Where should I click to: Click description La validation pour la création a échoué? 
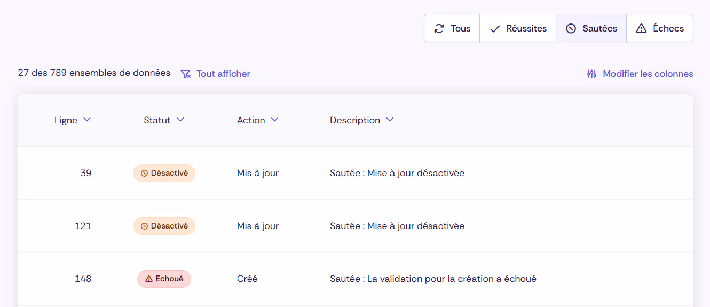click(433, 279)
